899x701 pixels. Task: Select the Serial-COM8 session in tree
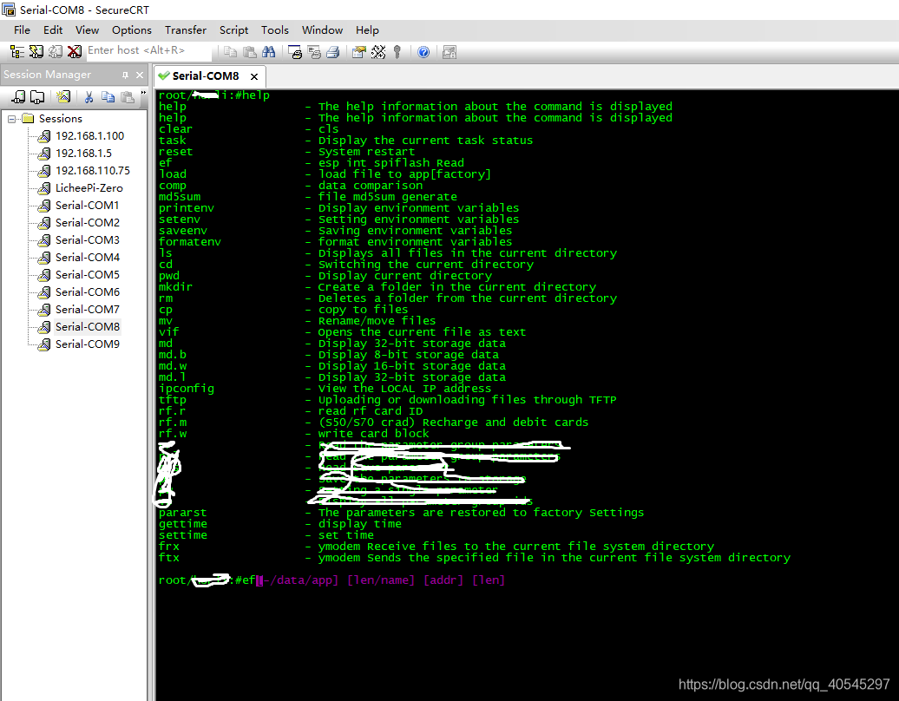87,327
